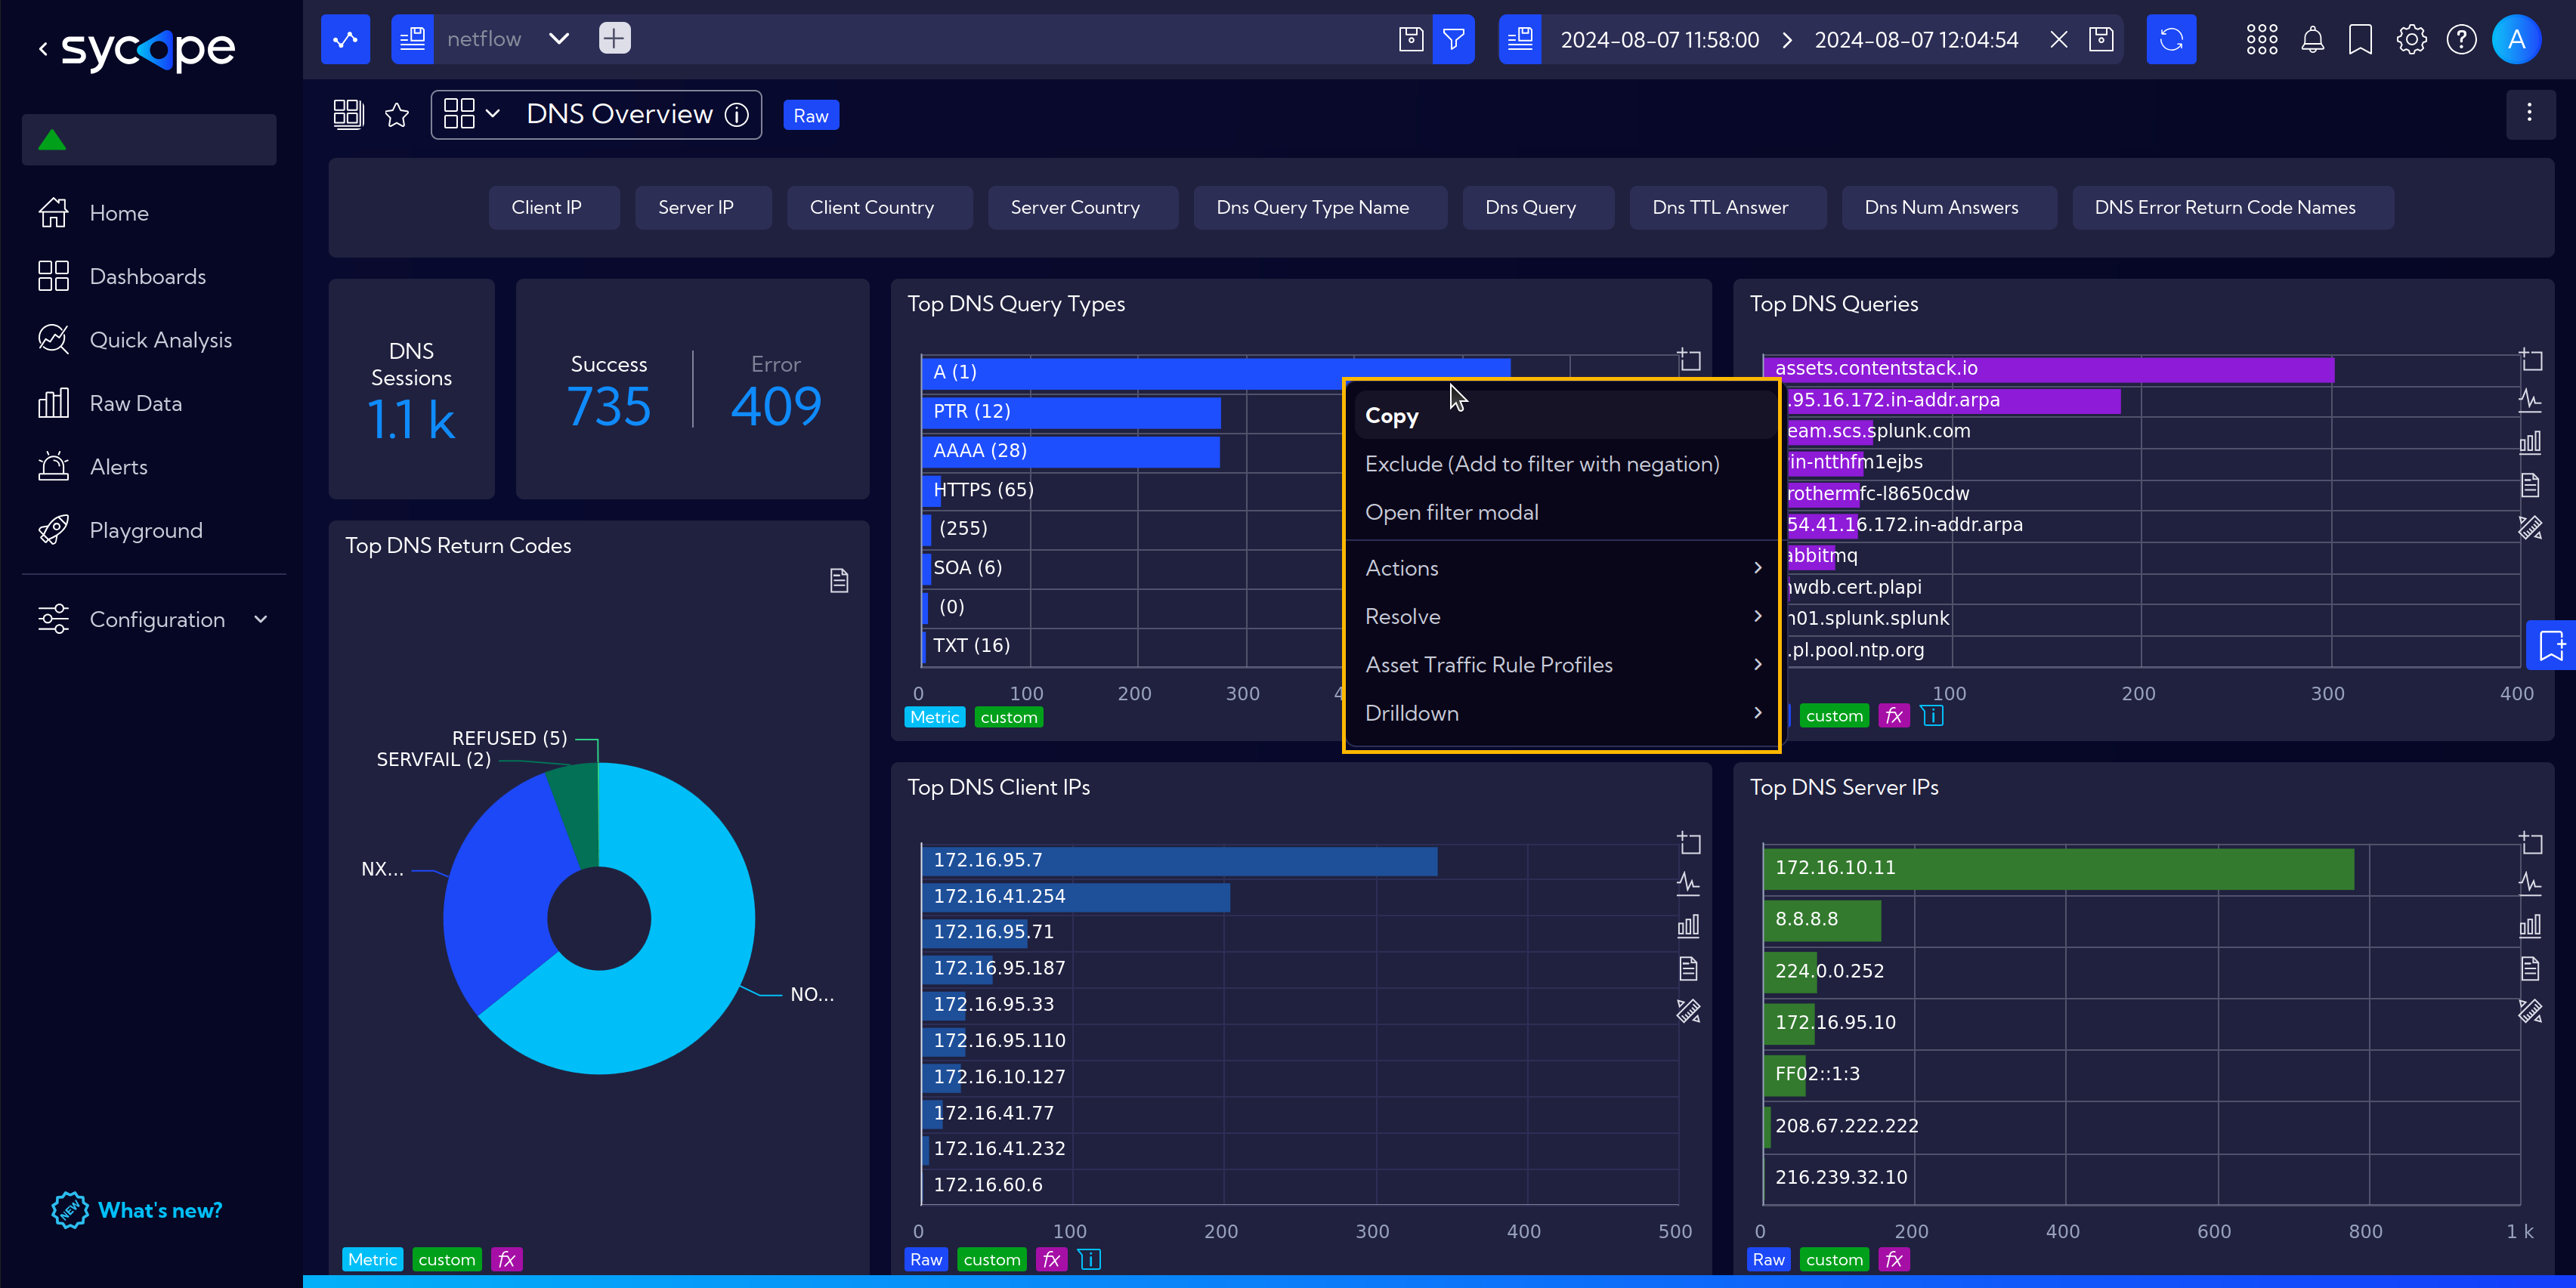Switch Top DNS Client IPs to line chart
Image resolution: width=2576 pixels, height=1288 pixels.
tap(1688, 883)
